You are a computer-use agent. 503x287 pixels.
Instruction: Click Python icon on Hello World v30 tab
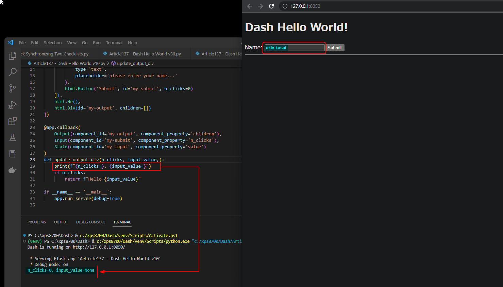click(105, 54)
